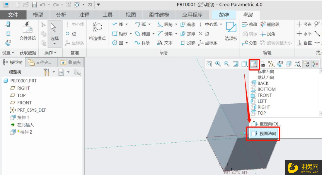Click Refit icon in graphics toolbar
Screen dimensions: 322x175
pyautogui.click(x=209, y=64)
